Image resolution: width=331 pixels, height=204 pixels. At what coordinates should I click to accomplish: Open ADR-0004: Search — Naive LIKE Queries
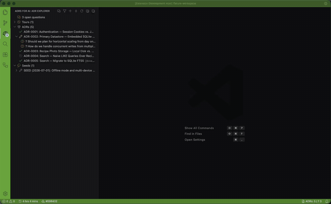[x=55, y=56]
